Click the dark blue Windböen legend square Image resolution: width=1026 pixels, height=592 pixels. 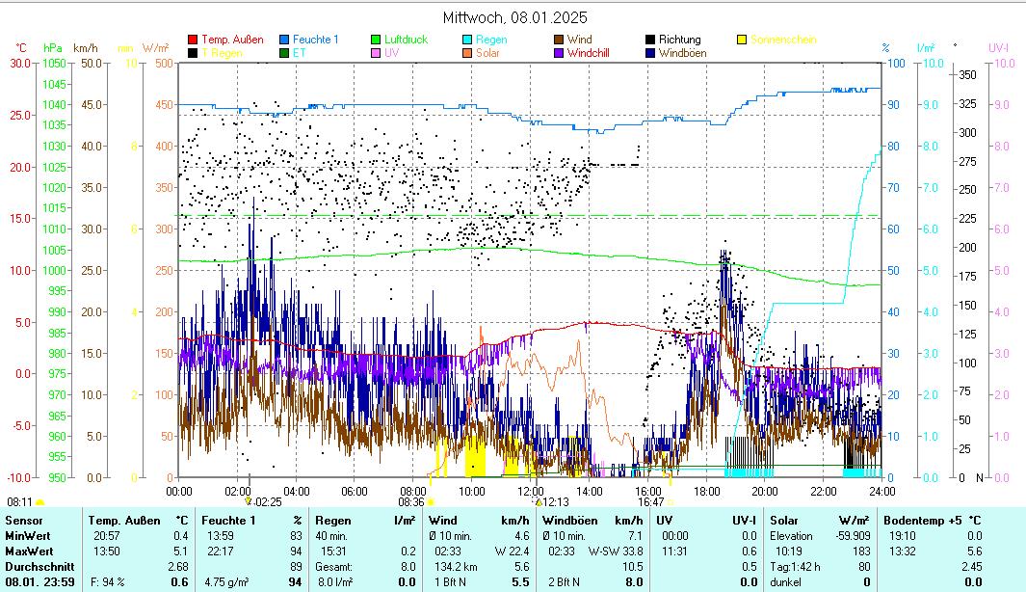pos(650,53)
